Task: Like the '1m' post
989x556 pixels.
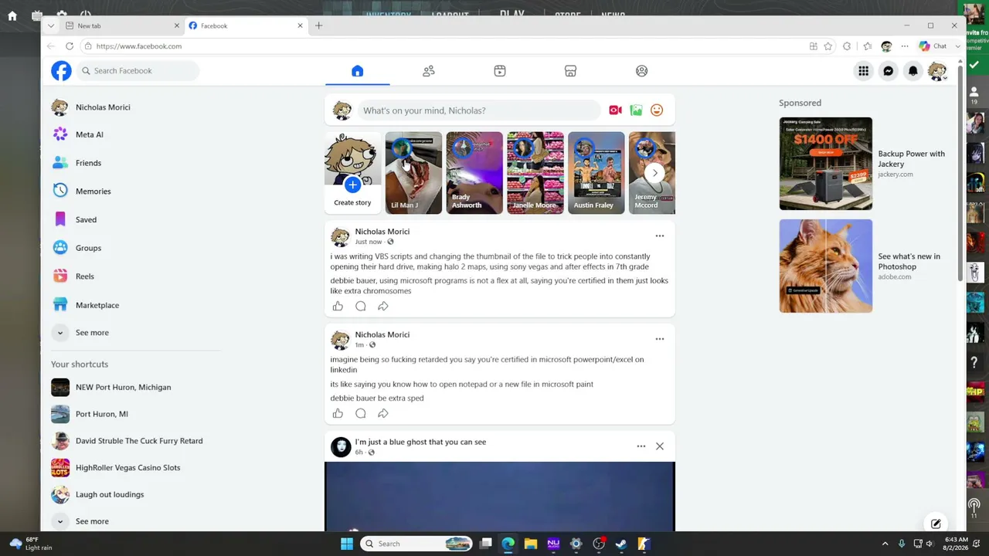Action: 338,413
